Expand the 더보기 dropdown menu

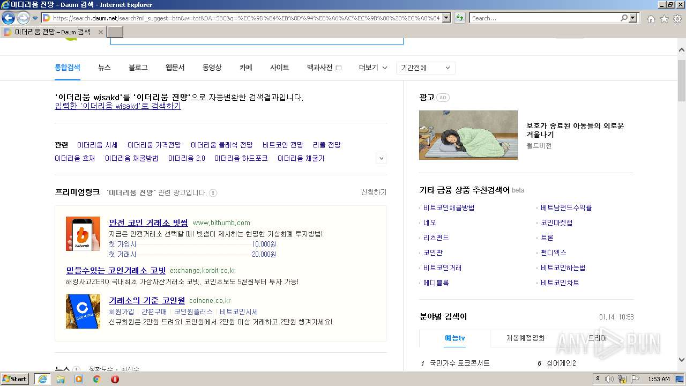[x=373, y=68]
